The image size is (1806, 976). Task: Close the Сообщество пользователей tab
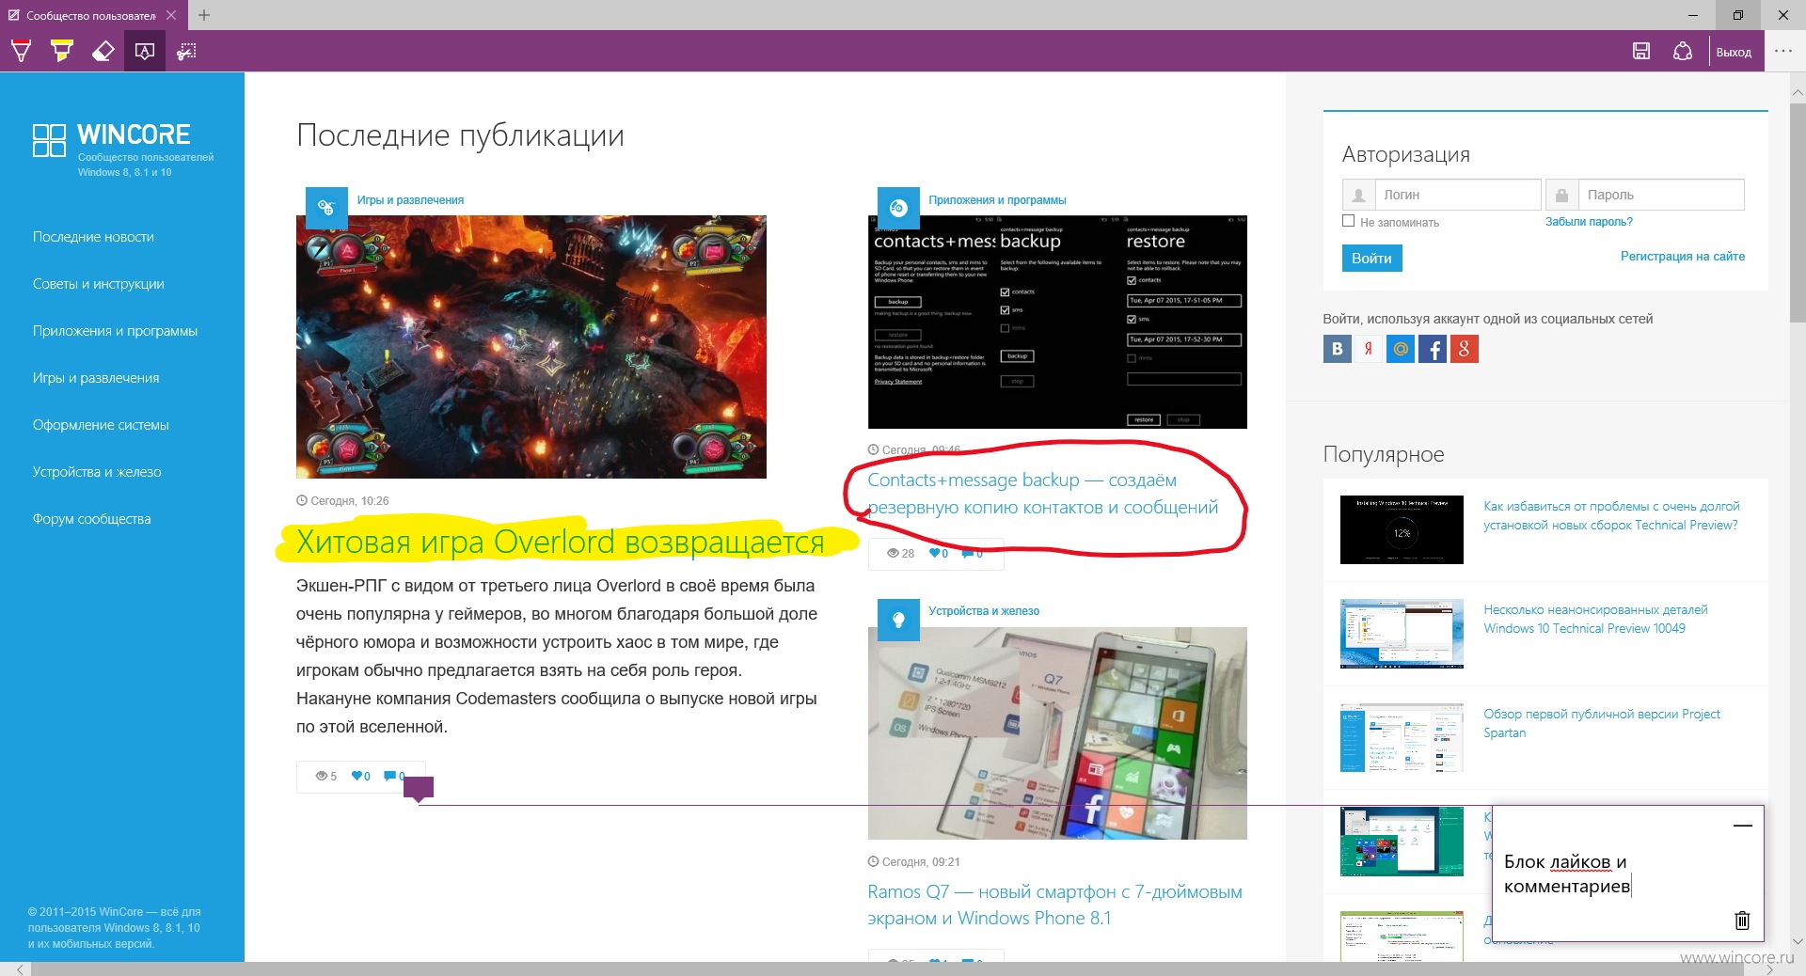pos(170,15)
